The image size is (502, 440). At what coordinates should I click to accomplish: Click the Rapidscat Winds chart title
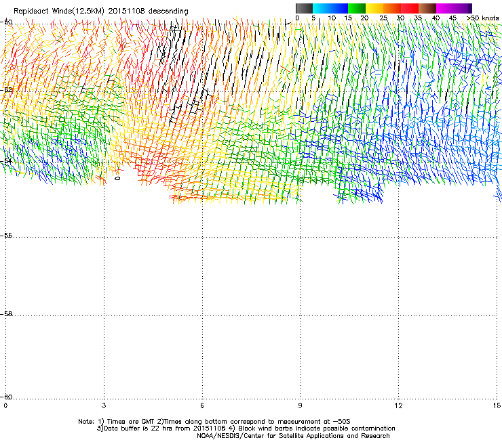tap(101, 12)
